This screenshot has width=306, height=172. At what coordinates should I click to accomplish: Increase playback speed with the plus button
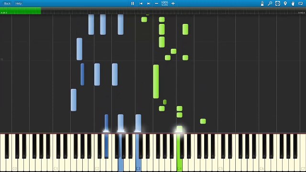pyautogui.click(x=173, y=3)
